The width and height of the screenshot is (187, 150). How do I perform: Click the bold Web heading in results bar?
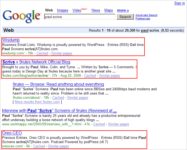tap(8, 30)
